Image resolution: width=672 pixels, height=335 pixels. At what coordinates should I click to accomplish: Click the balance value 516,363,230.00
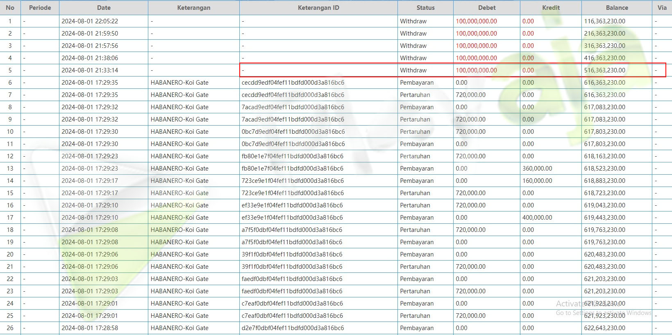point(604,70)
